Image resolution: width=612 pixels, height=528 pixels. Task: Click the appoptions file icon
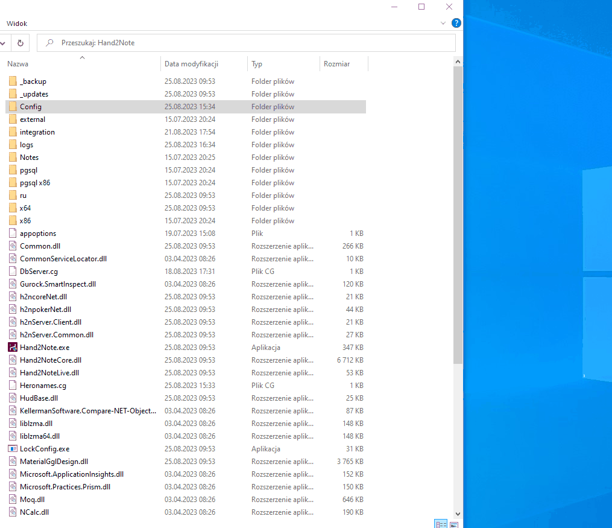(x=13, y=233)
